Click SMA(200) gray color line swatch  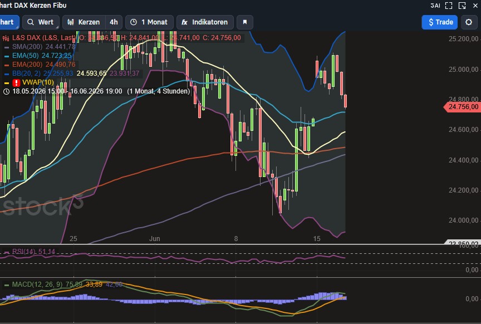click(x=7, y=47)
